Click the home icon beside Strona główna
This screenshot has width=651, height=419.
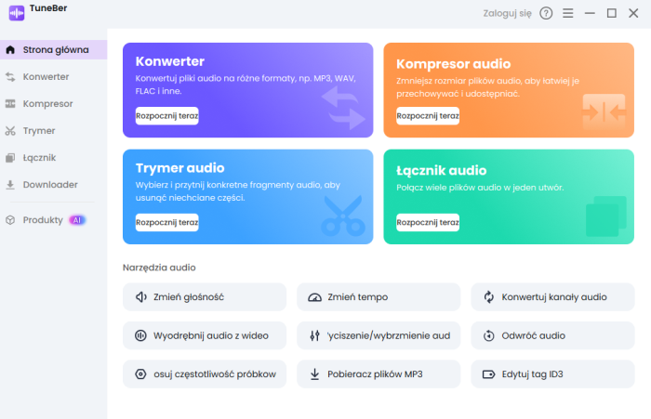tap(10, 50)
